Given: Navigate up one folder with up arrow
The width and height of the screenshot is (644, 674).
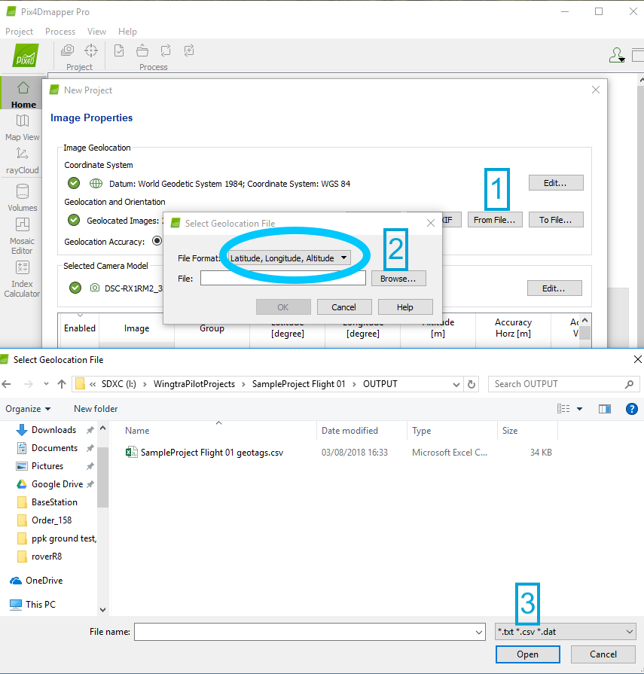Looking at the screenshot, I should point(62,384).
